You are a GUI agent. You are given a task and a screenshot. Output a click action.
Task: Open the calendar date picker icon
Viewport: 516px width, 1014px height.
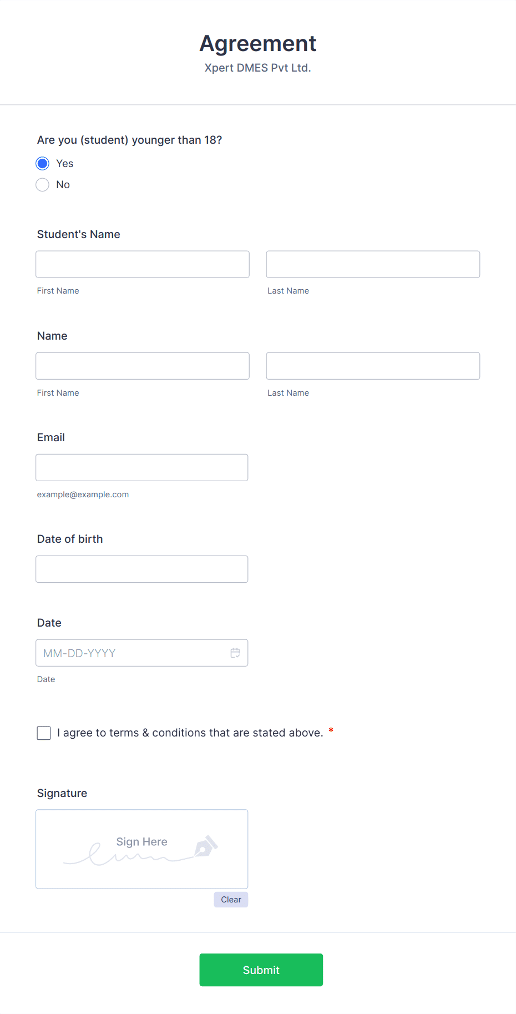[x=235, y=653]
